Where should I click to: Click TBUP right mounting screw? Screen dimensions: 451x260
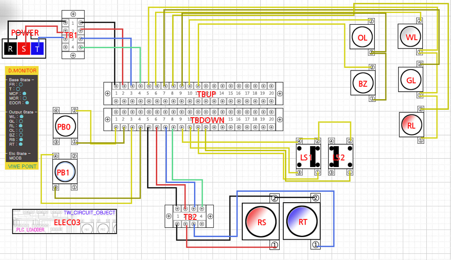click(x=279, y=93)
